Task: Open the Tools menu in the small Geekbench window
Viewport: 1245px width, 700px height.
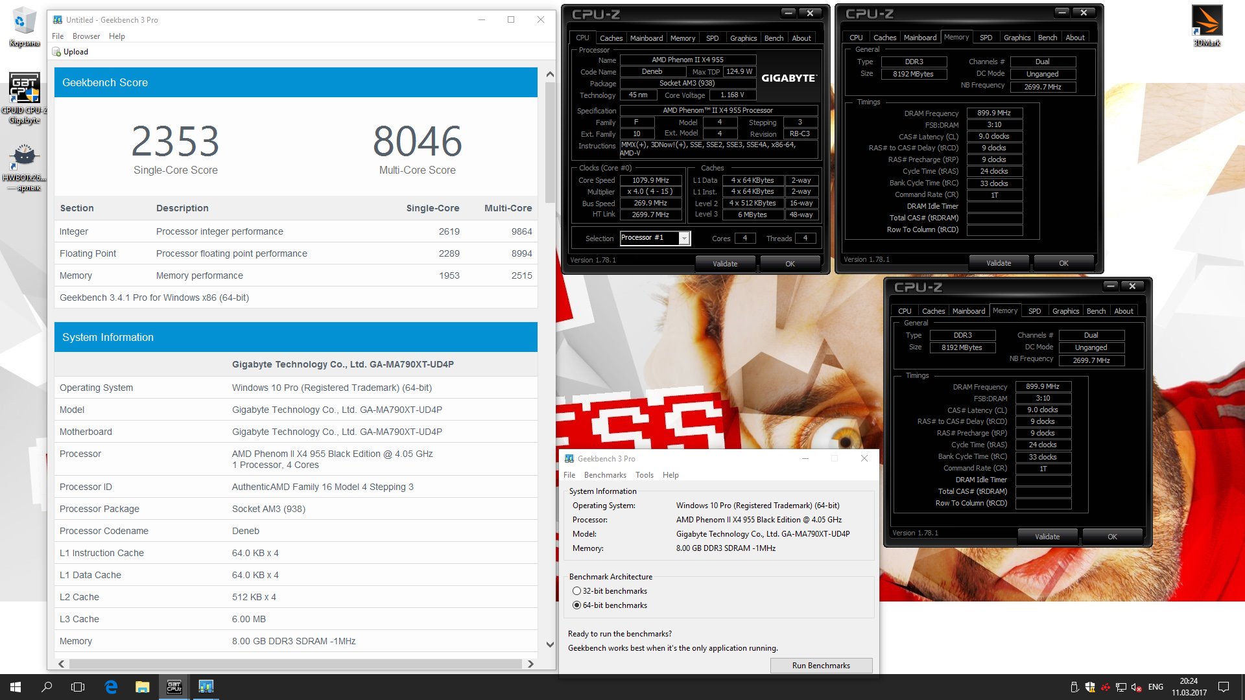Action: 645,475
